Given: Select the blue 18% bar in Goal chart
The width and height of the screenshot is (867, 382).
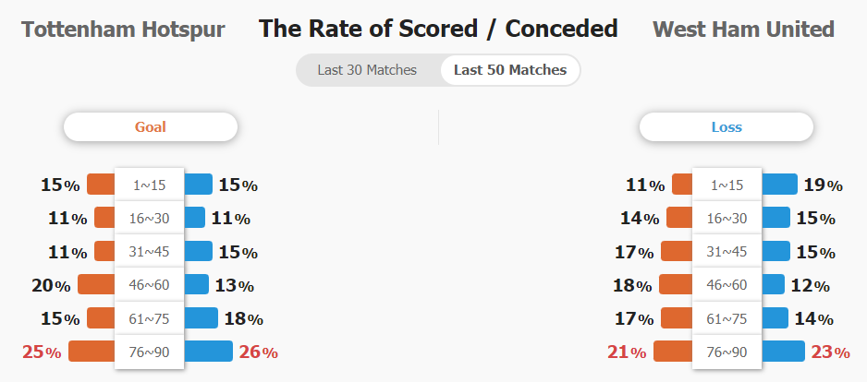Looking at the screenshot, I should tap(201, 318).
